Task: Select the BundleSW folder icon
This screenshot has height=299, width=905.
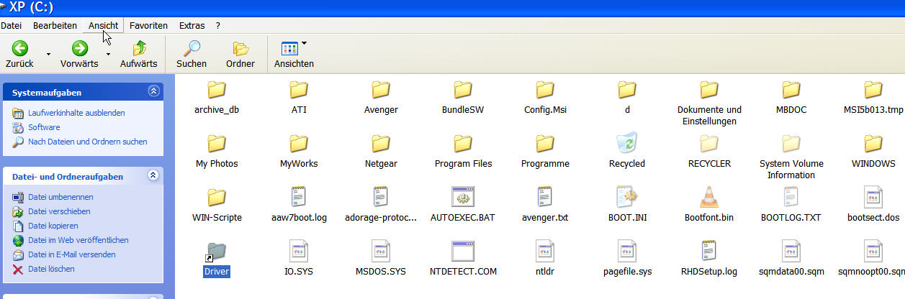Action: point(463,90)
